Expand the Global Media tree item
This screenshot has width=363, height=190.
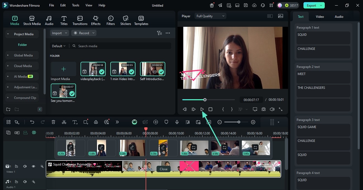(x=8, y=55)
